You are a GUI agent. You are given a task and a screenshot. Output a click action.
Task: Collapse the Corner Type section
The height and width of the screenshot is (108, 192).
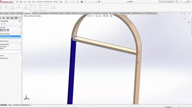click(20, 27)
